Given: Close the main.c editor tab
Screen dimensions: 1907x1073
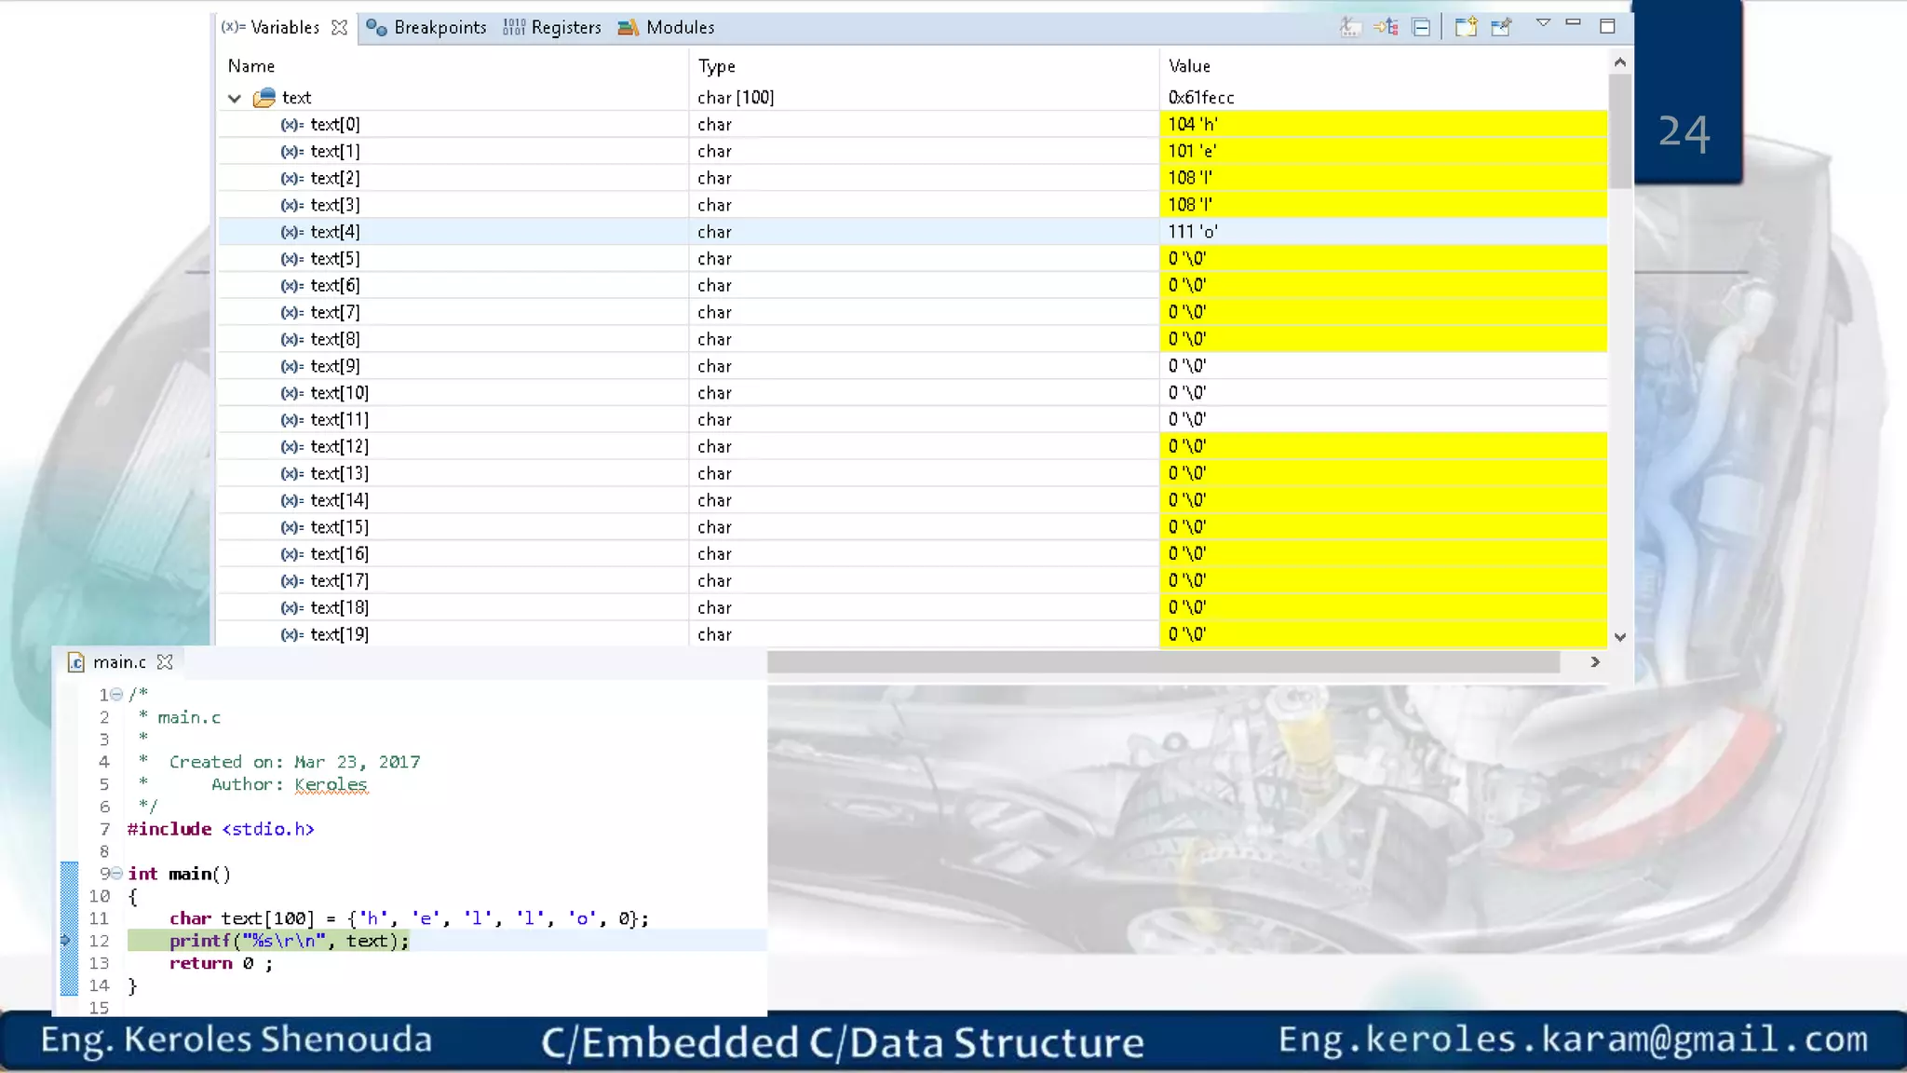Looking at the screenshot, I should point(165,662).
